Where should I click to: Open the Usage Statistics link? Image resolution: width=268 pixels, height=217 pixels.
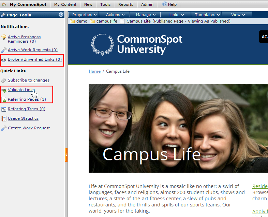click(23, 118)
